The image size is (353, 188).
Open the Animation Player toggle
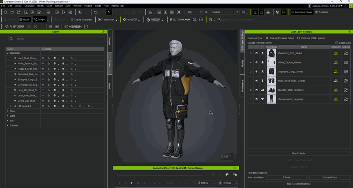coord(302,12)
